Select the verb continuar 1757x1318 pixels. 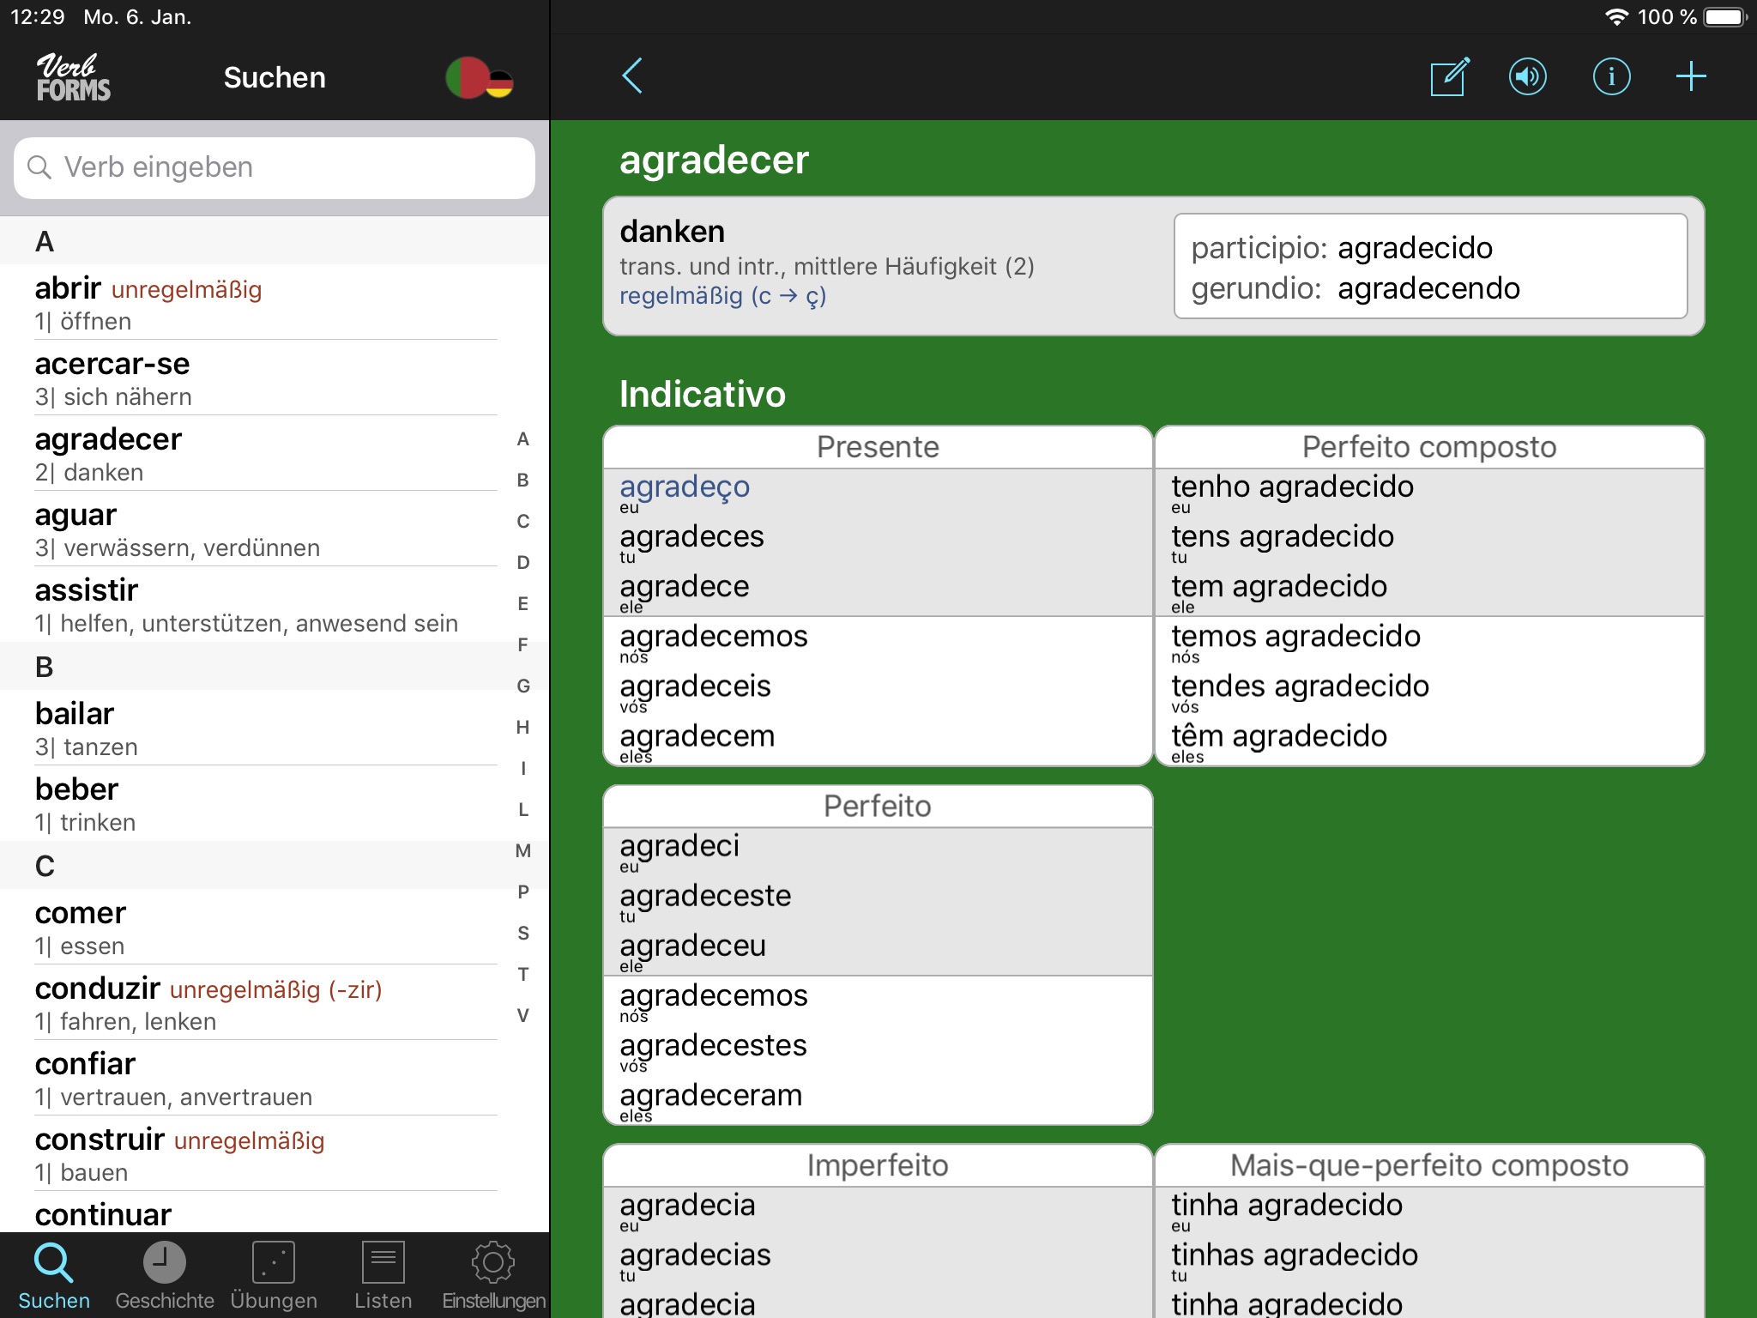(266, 1212)
